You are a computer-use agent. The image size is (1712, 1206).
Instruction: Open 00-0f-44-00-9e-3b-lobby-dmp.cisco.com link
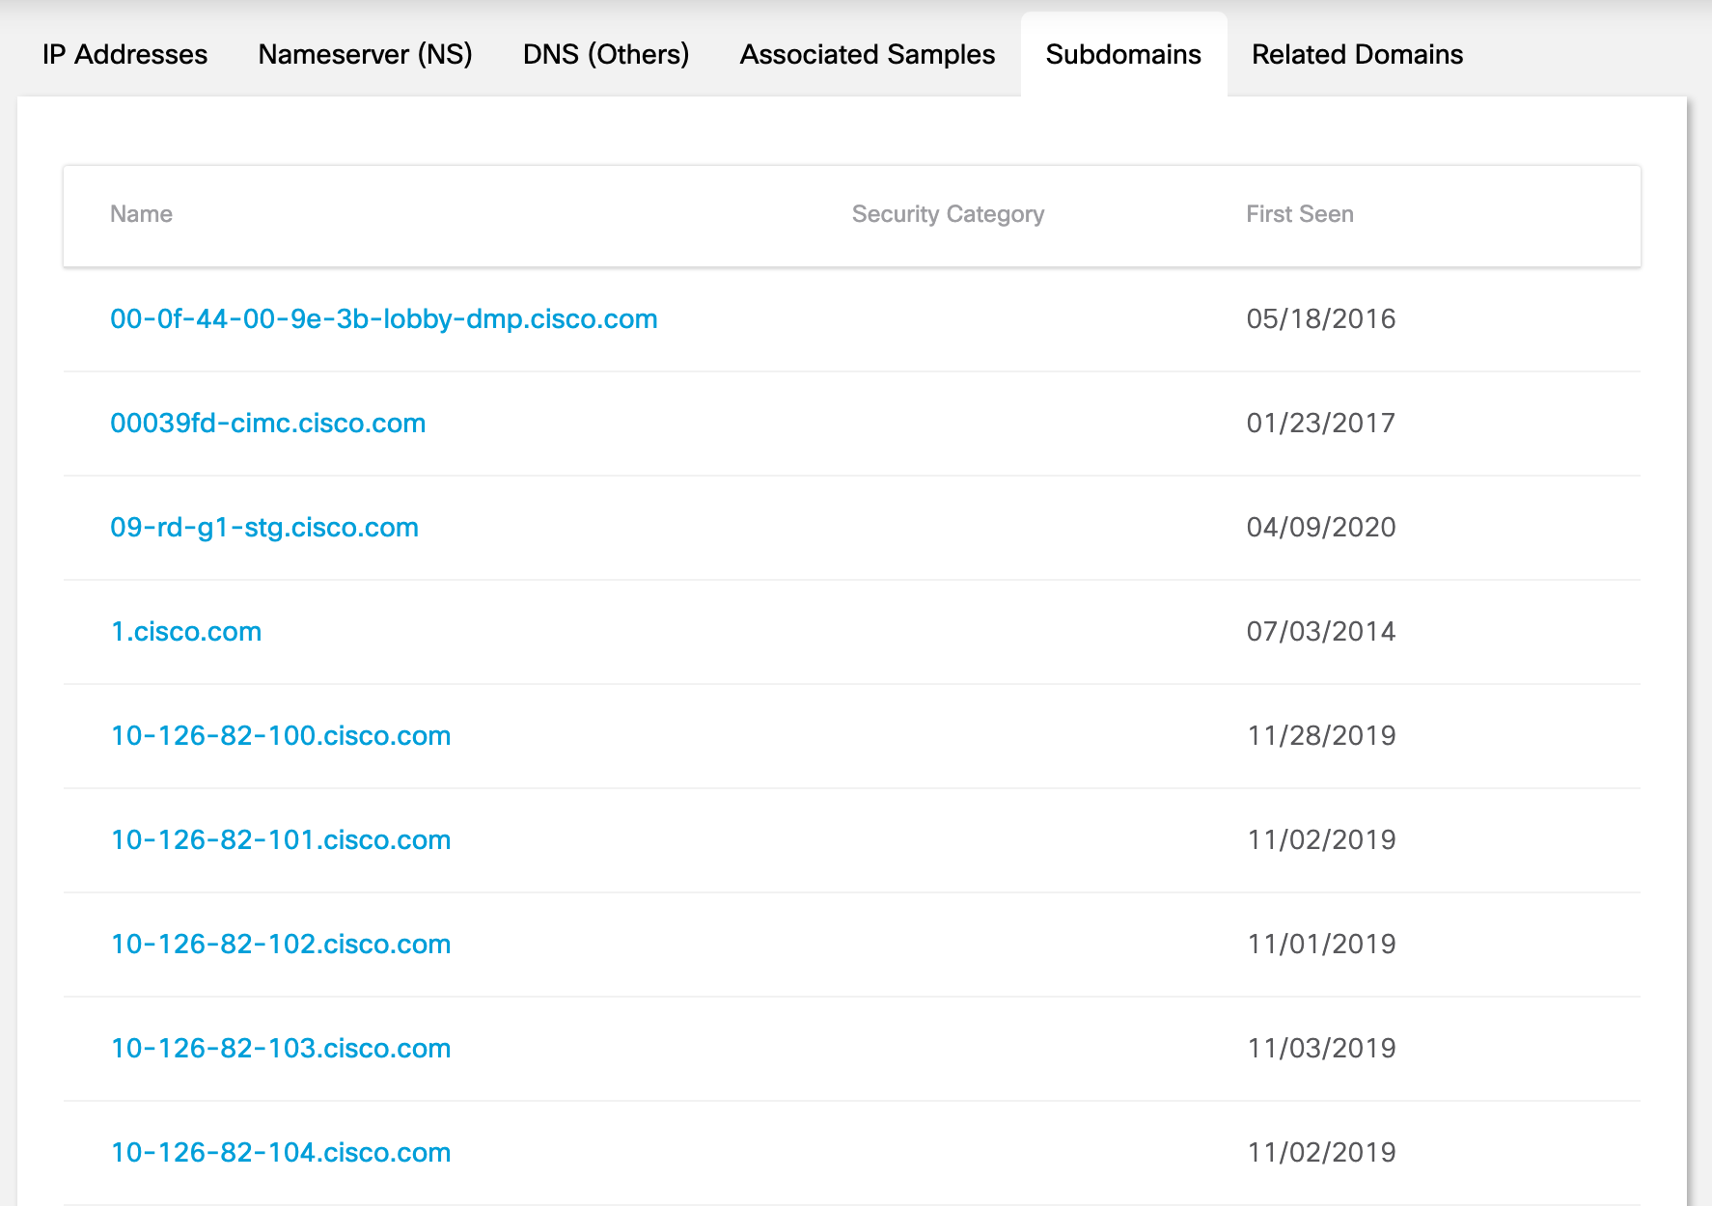click(384, 319)
